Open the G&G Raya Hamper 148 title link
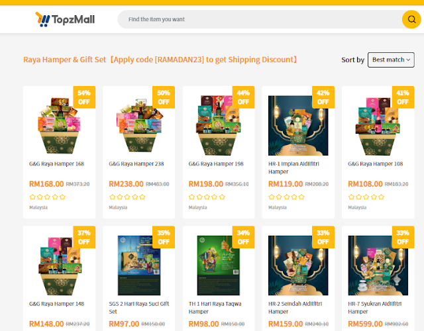This screenshot has width=424, height=331. [56, 304]
